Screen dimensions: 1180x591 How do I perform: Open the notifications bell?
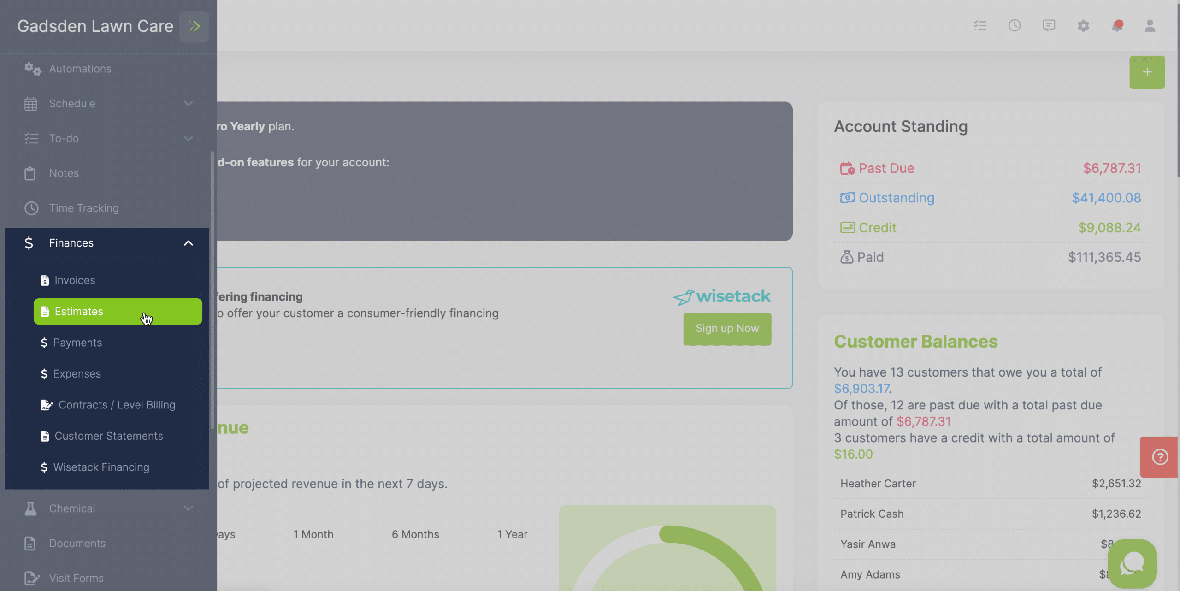point(1117,25)
